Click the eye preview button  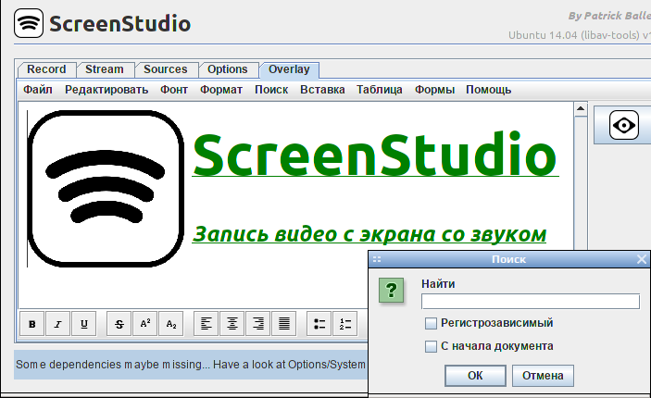tap(623, 125)
